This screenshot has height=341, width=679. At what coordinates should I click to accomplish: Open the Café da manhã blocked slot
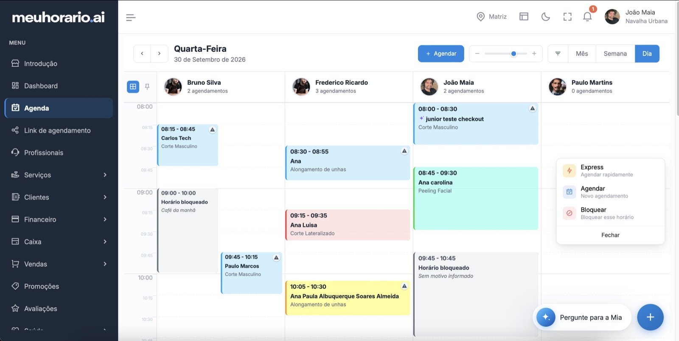coord(188,230)
